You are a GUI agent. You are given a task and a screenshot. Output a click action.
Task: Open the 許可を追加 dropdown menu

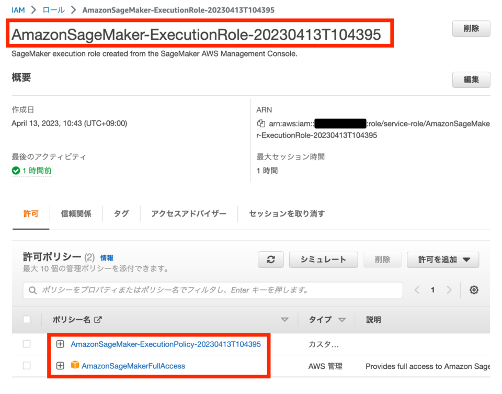[x=442, y=260]
